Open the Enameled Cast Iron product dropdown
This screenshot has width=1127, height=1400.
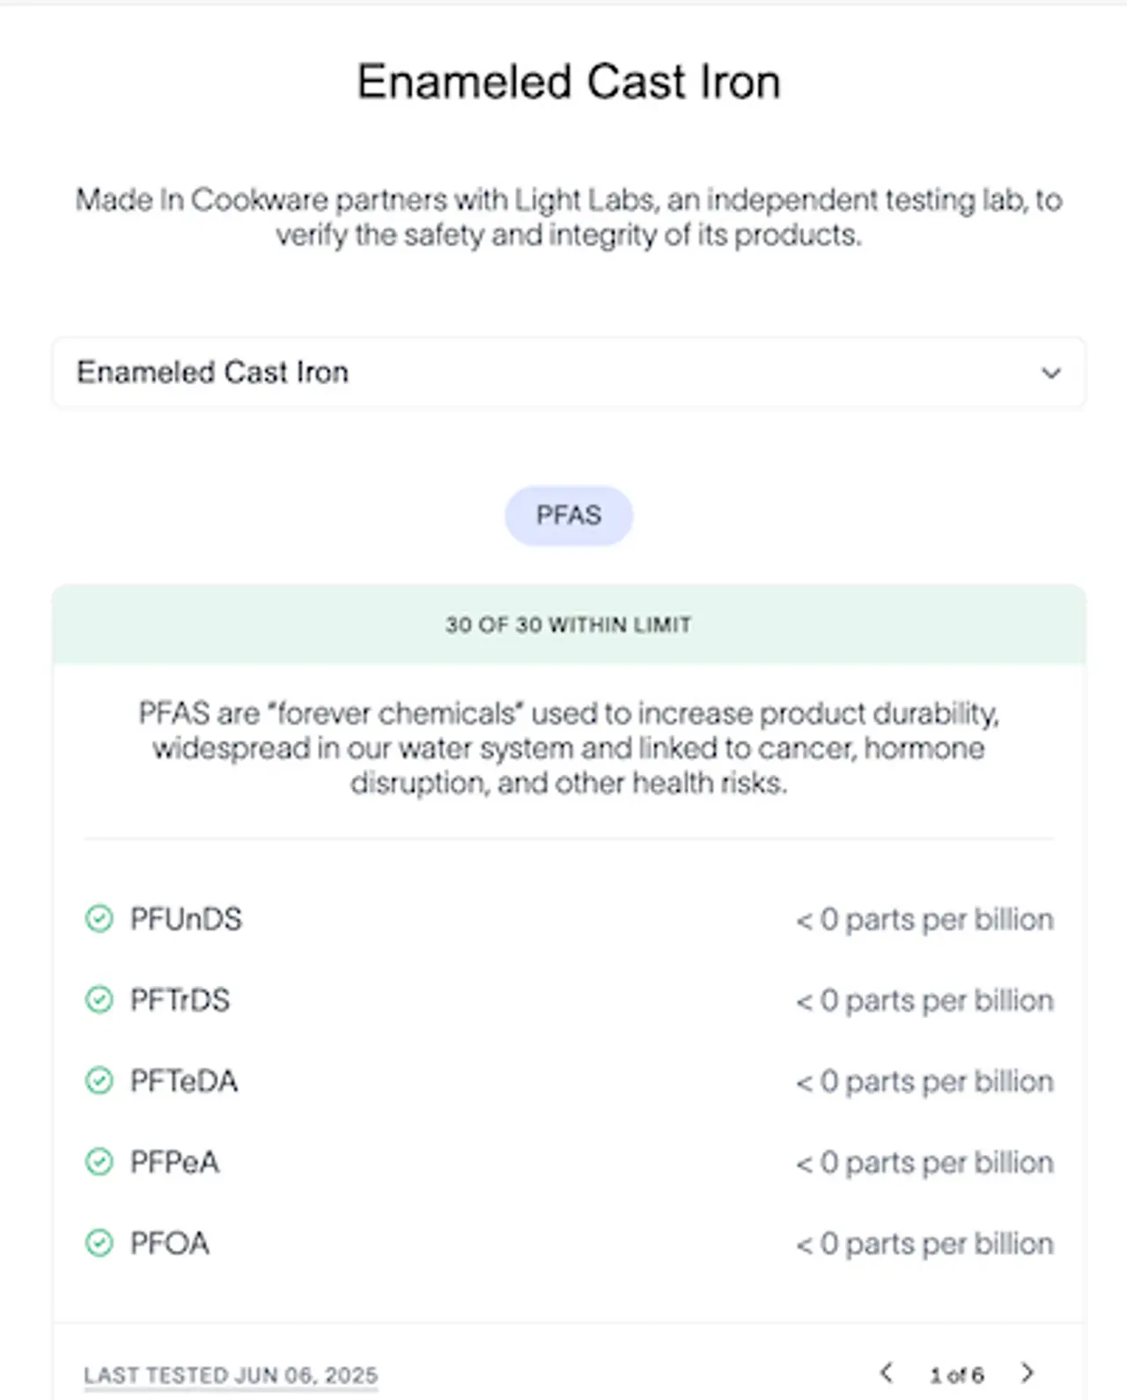coord(569,372)
